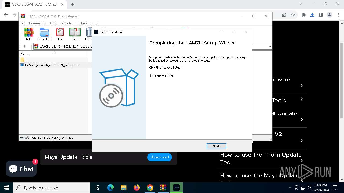Open the Chrome three-dot menu

(x=338, y=15)
